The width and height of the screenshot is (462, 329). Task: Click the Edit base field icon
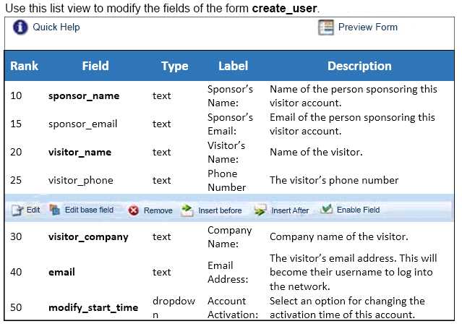pyautogui.click(x=56, y=210)
